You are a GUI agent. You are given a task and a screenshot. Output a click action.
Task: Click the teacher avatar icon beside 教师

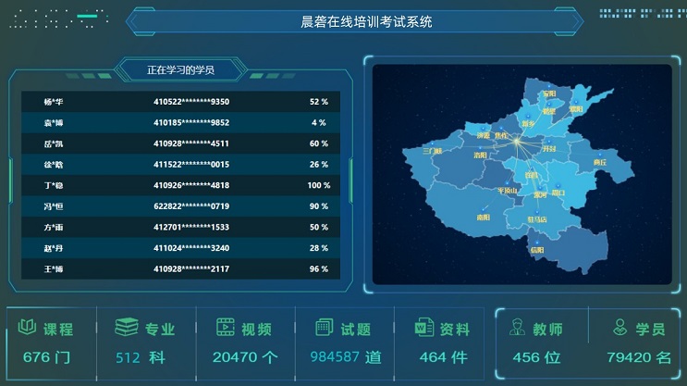click(518, 328)
